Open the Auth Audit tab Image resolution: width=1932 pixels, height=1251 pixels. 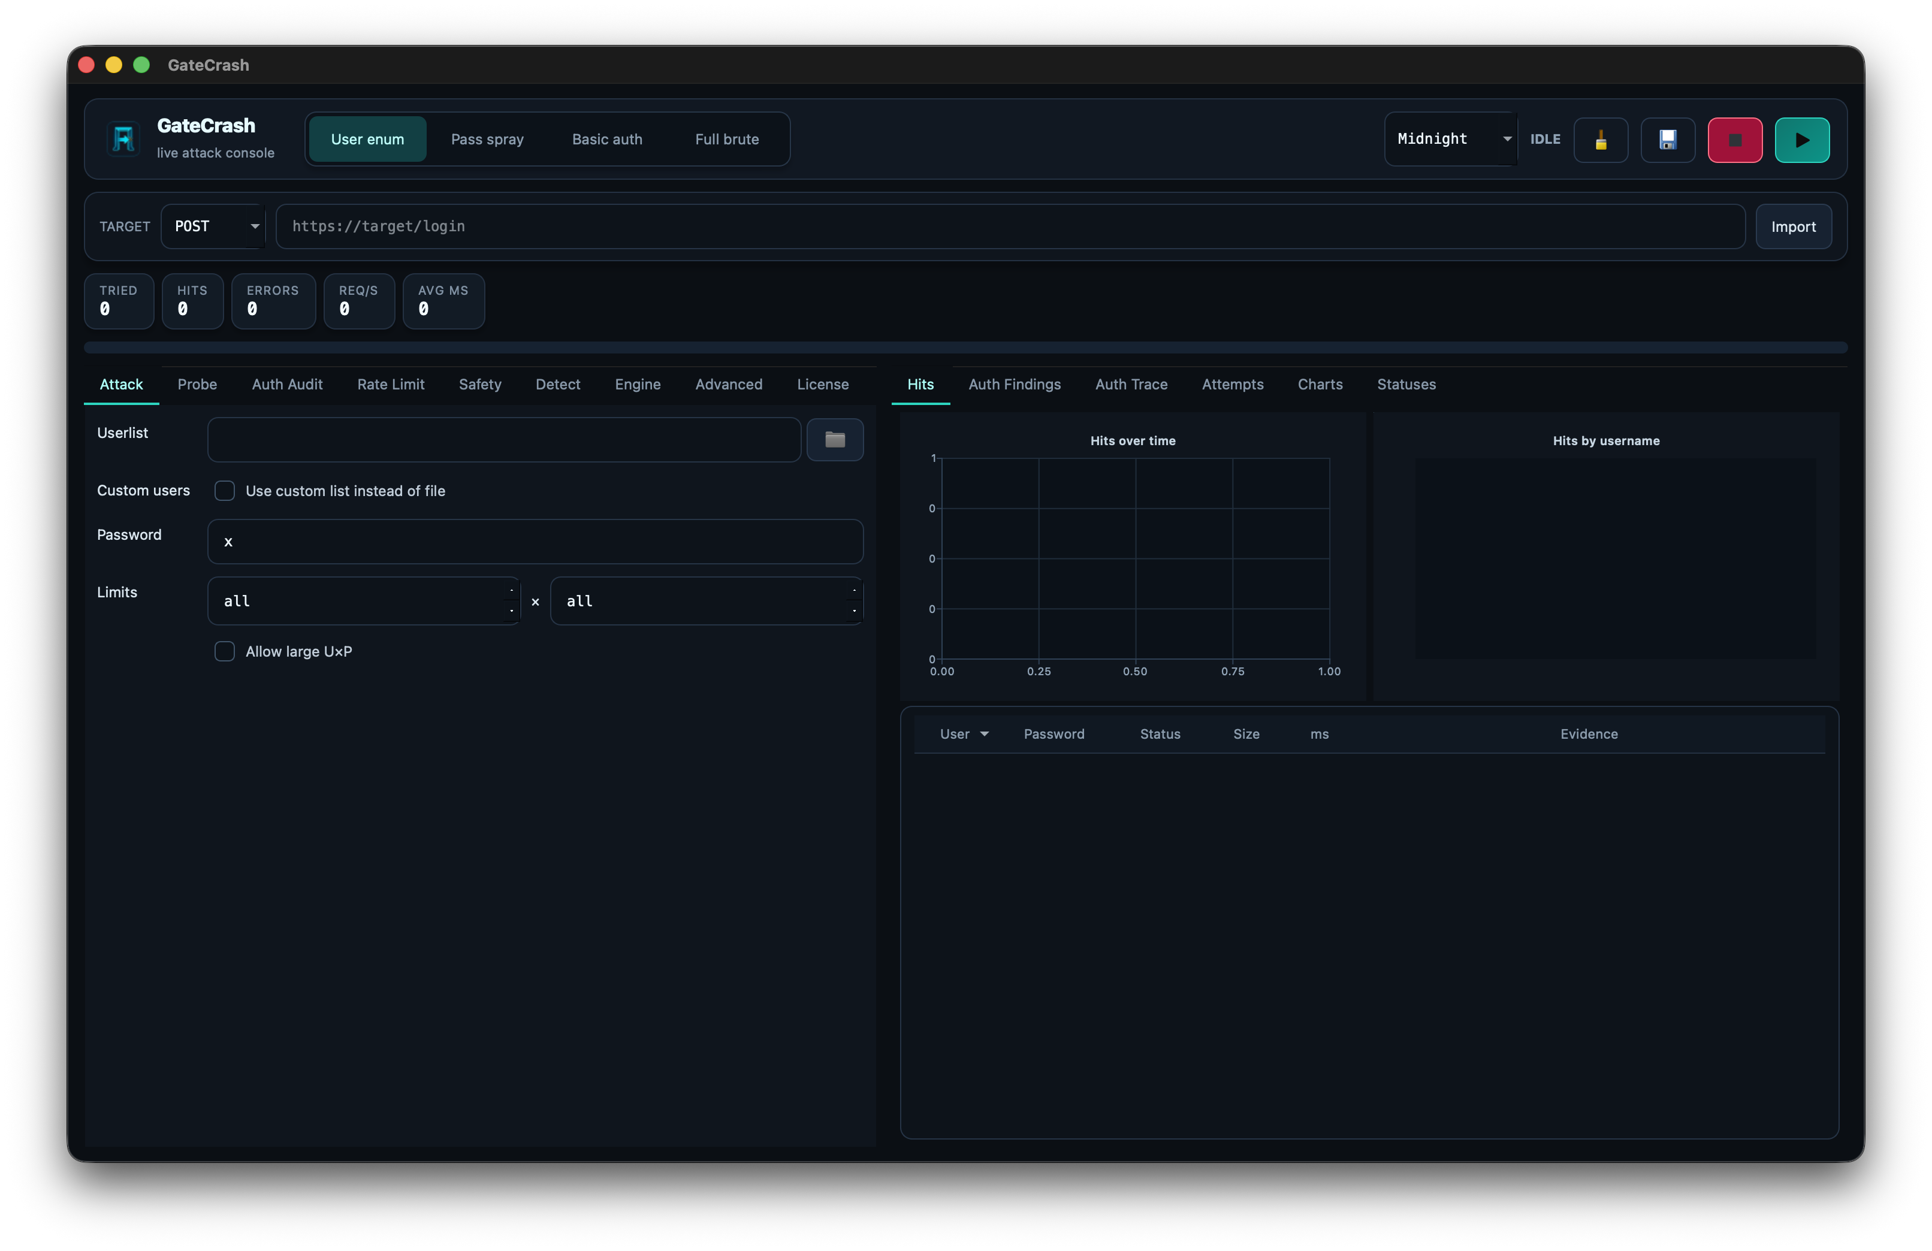pyautogui.click(x=286, y=385)
